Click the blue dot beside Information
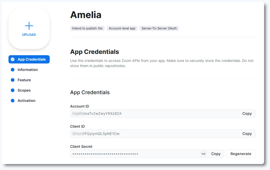270x170 pixels. coord(12,70)
